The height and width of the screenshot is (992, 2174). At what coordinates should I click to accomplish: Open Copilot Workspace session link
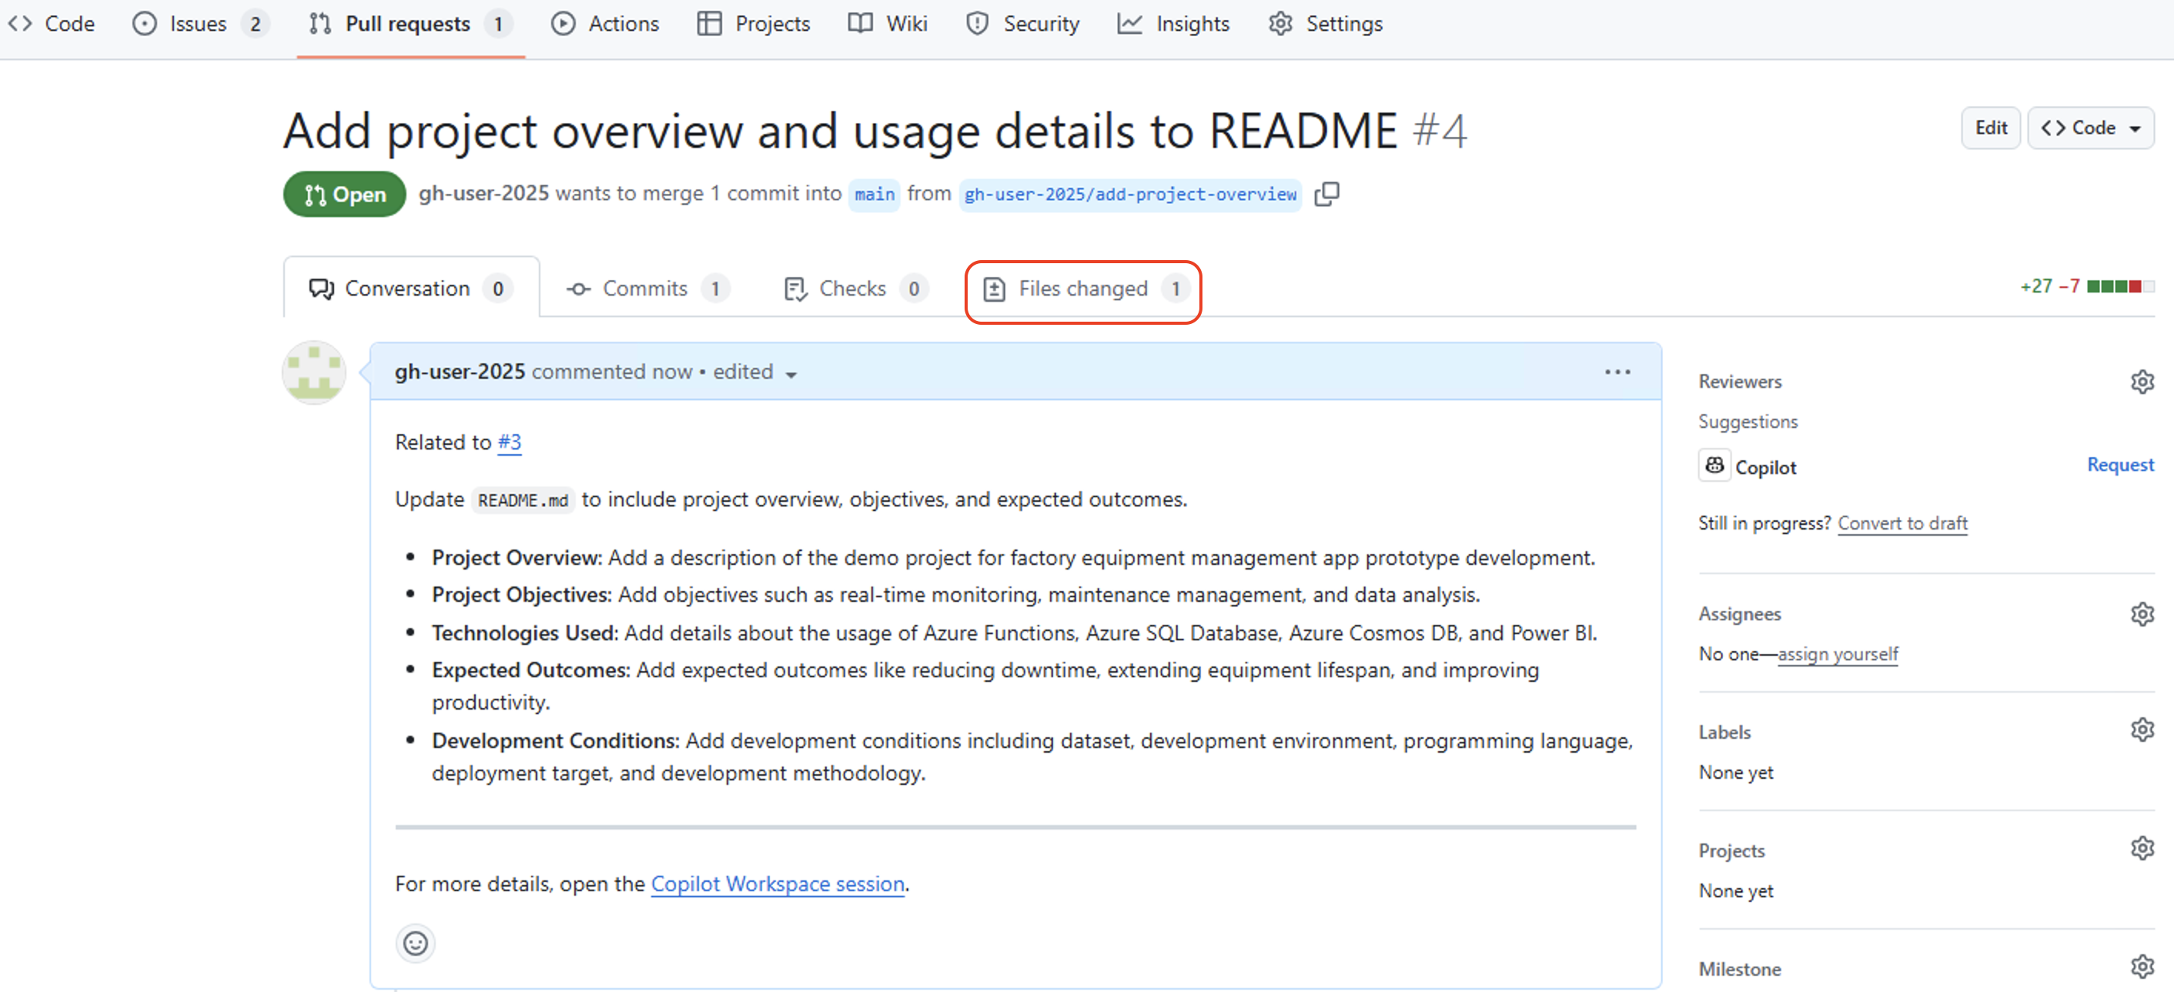pos(778,884)
